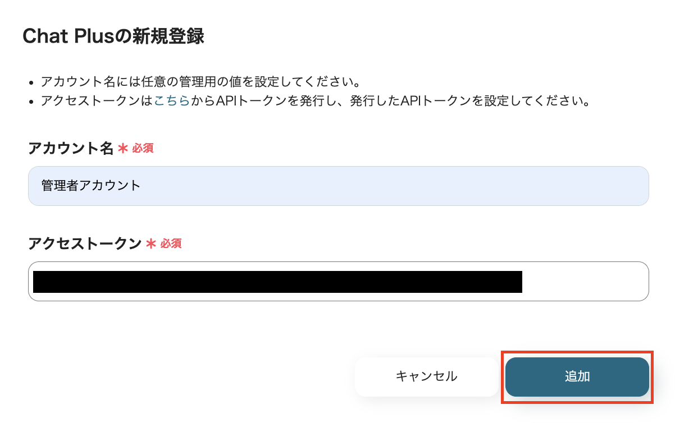Select the アカウント名 input containing 管理者アカウント
Image resolution: width=675 pixels, height=423 pixels.
[x=338, y=186]
